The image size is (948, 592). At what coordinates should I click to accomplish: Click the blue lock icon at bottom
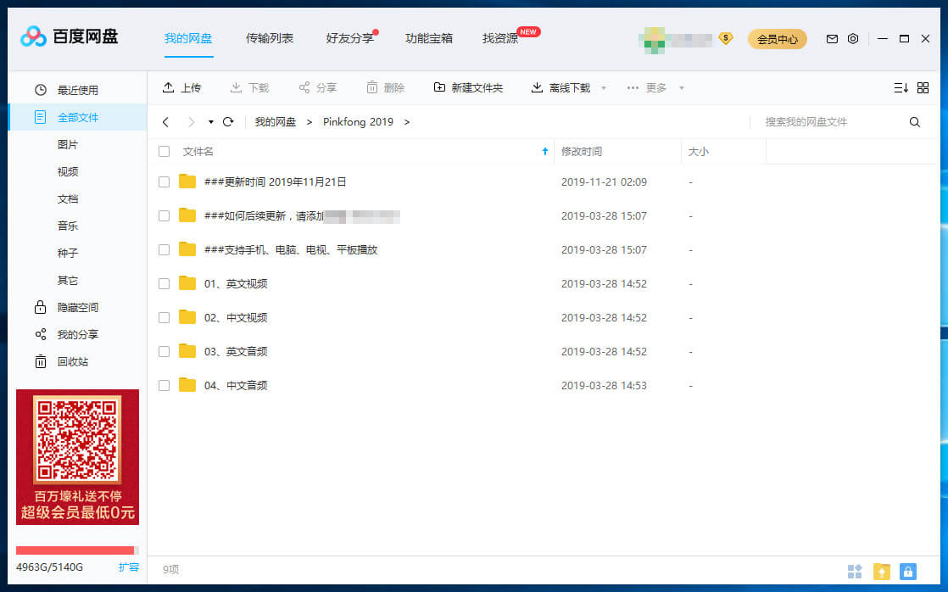908,572
